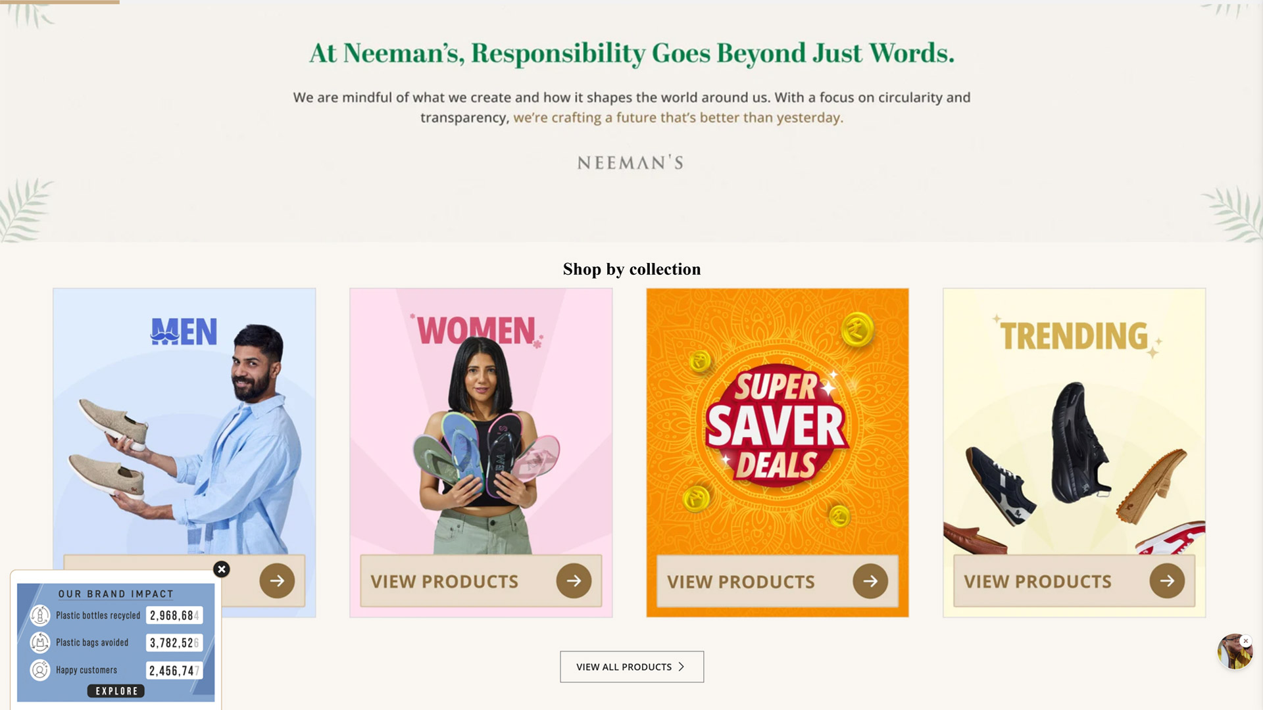
Task: Select the Men collection banner image
Action: (x=184, y=421)
